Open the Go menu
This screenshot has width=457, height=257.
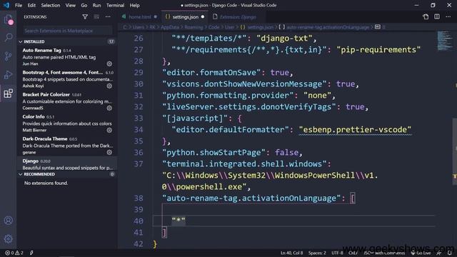84,5
